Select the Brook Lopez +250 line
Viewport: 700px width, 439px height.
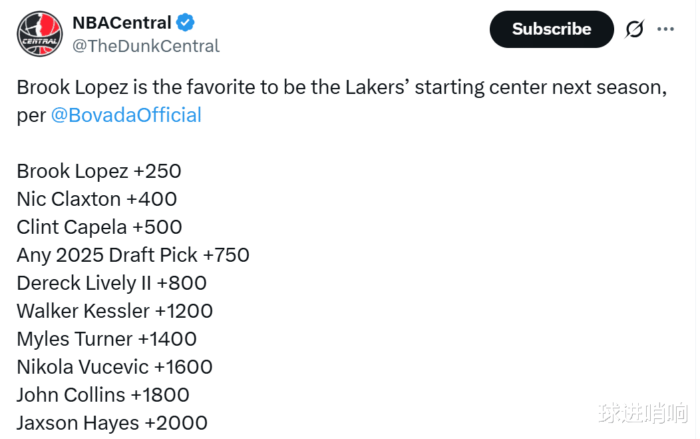click(x=98, y=171)
